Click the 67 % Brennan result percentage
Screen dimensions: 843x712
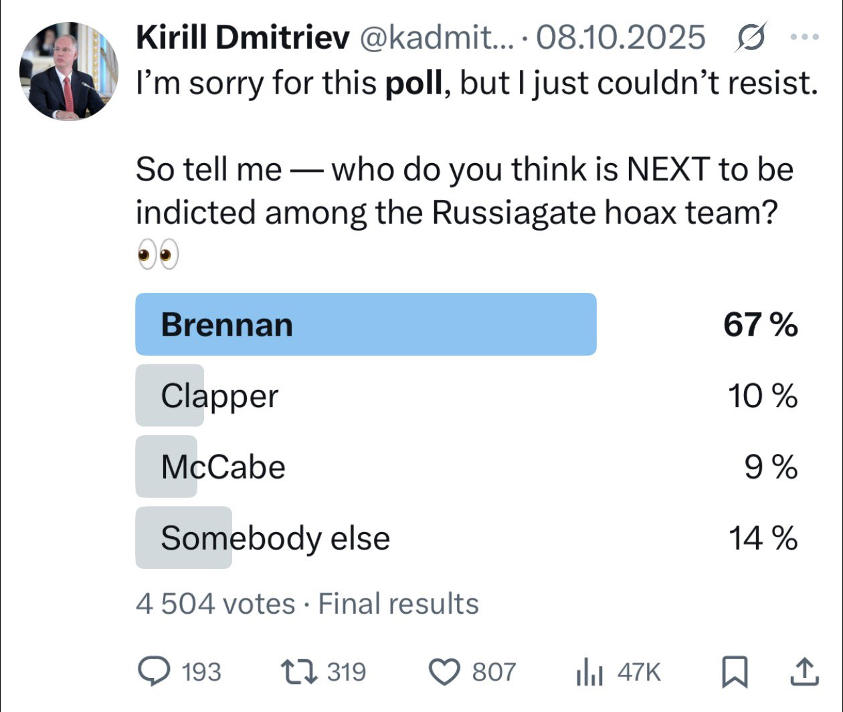click(760, 325)
